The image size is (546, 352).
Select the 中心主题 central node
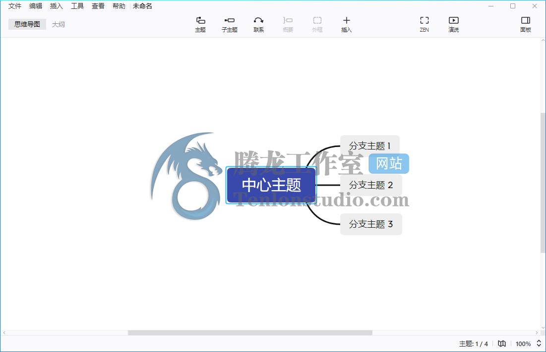tap(271, 185)
